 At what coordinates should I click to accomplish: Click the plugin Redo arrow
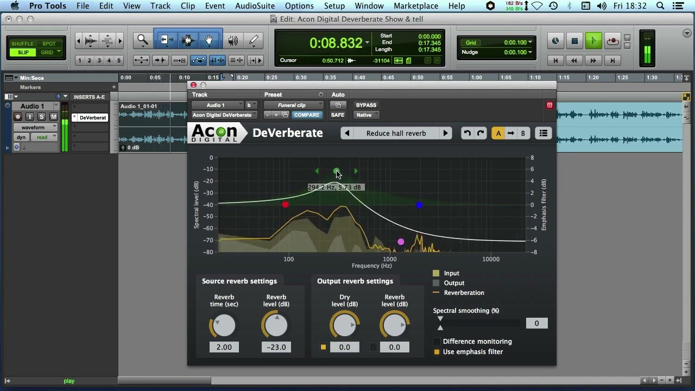(481, 133)
